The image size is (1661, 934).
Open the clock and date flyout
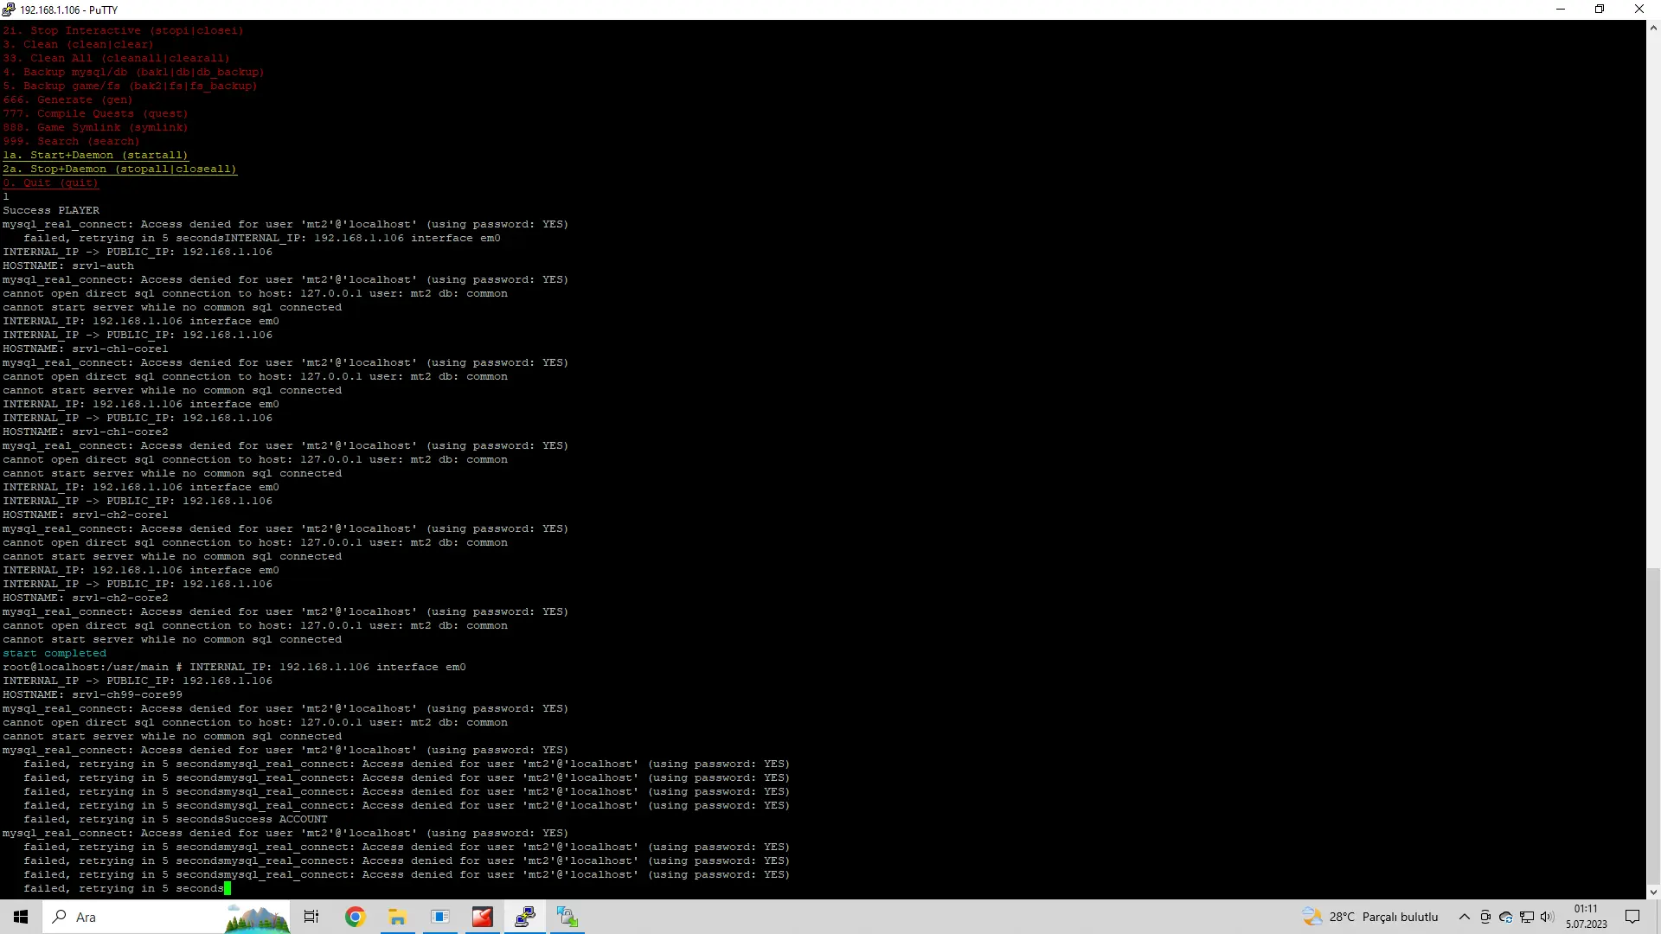(x=1586, y=917)
